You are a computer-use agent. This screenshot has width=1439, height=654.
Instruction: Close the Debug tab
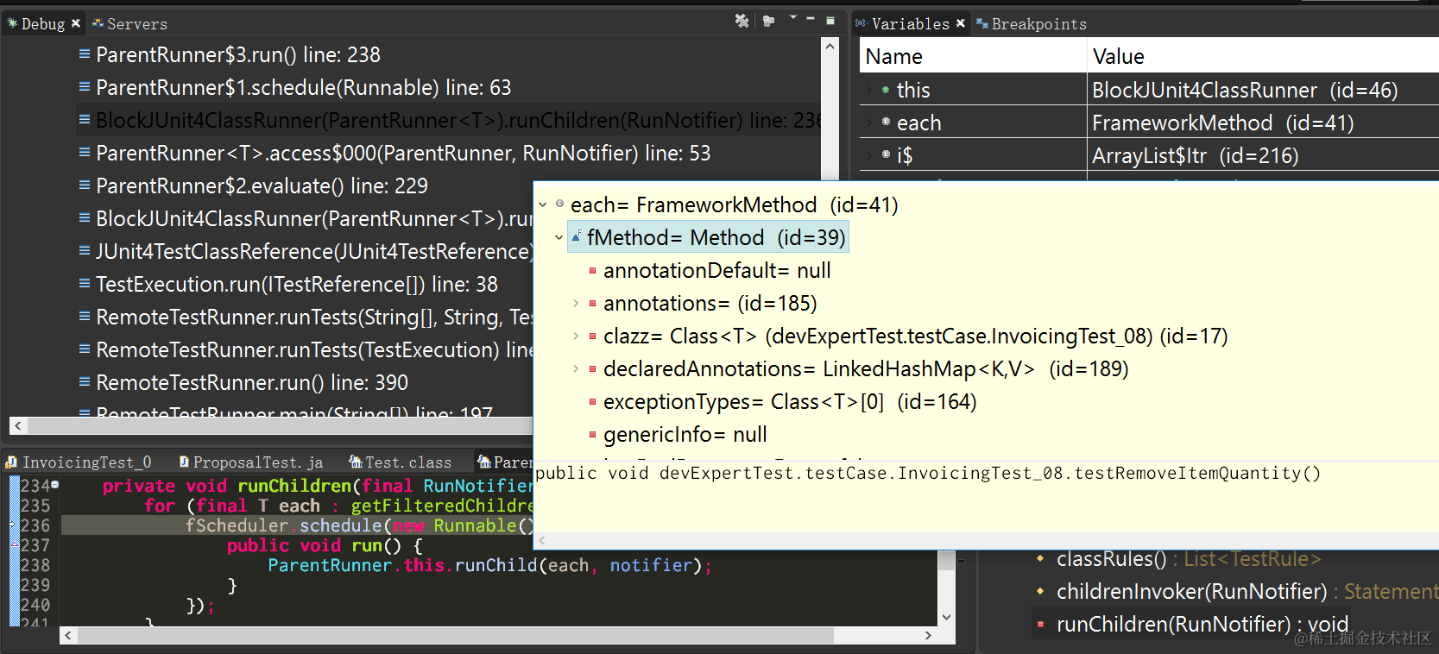coord(76,24)
